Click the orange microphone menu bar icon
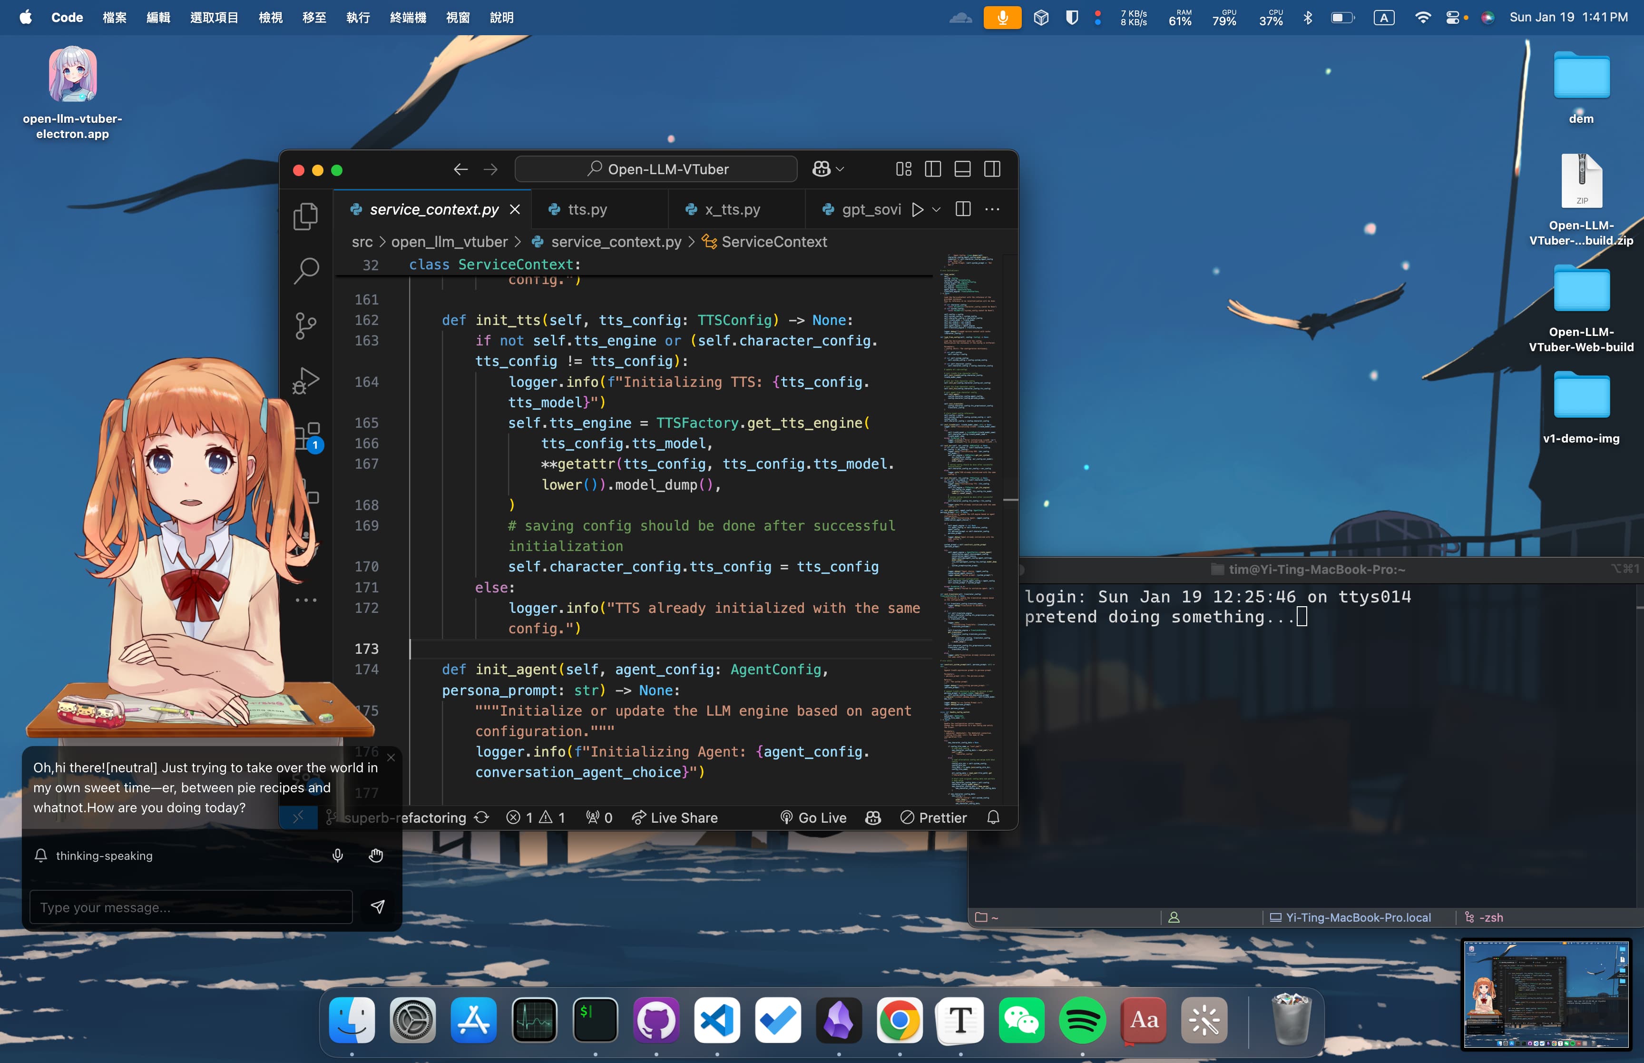 point(1002,17)
